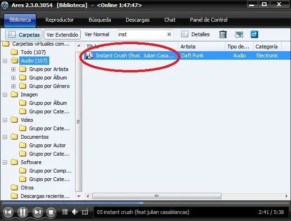This screenshot has width=291, height=221.
Task: Expand Grupo por Álbum under Audio
Action: point(13,78)
